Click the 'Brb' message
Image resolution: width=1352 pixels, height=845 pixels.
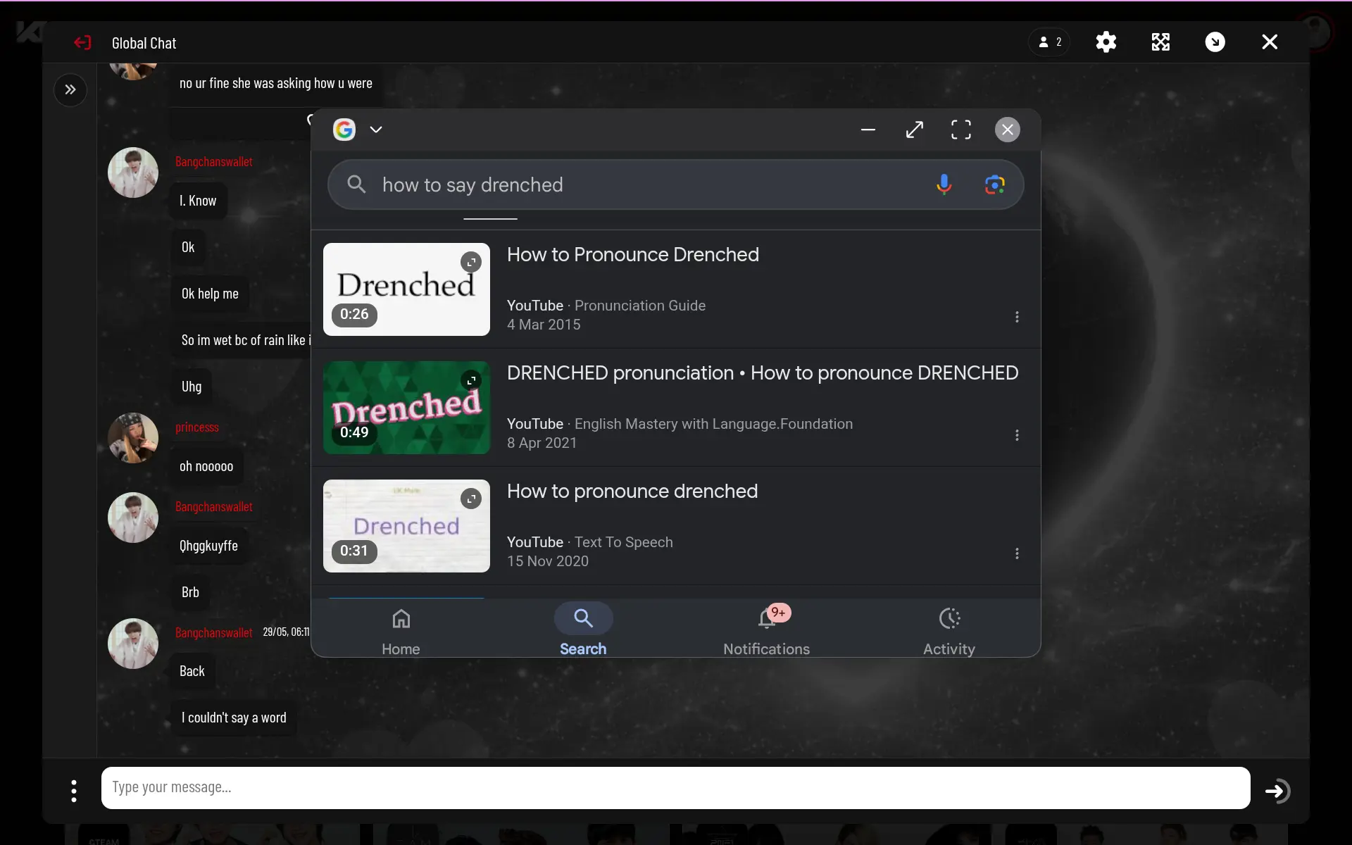(x=191, y=592)
